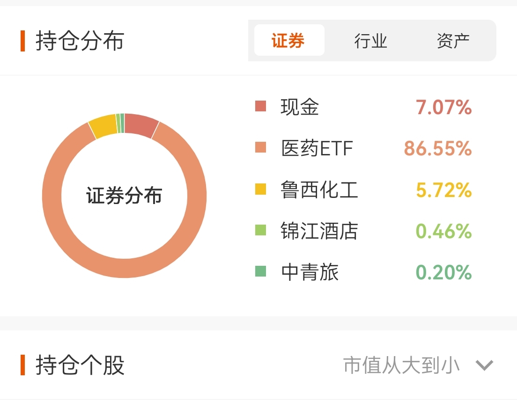Select the 医药ETF legend label
Image resolution: width=517 pixels, height=416 pixels.
click(x=317, y=148)
